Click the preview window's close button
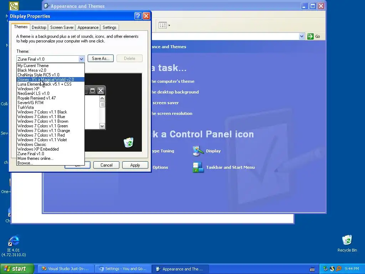The image size is (365, 274). click(x=101, y=90)
